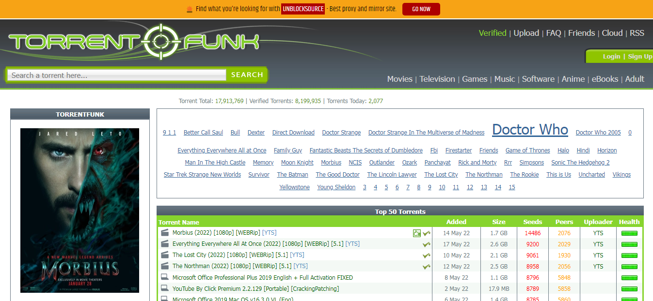Click the torrent total '17,913,769'
Image resolution: width=653 pixels, height=301 pixels.
tap(229, 101)
